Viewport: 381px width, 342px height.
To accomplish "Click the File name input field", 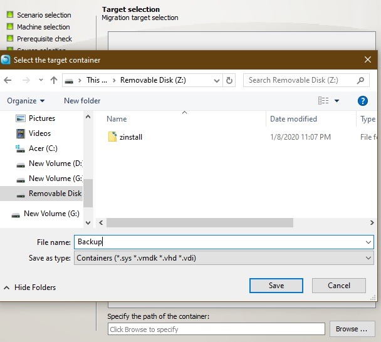I will (x=219, y=242).
